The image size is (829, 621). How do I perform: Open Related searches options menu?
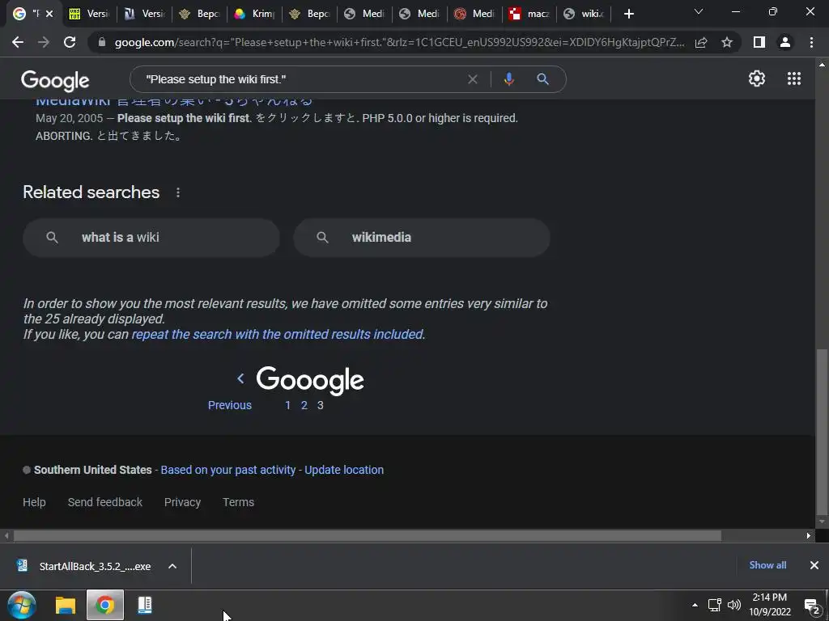click(x=178, y=192)
